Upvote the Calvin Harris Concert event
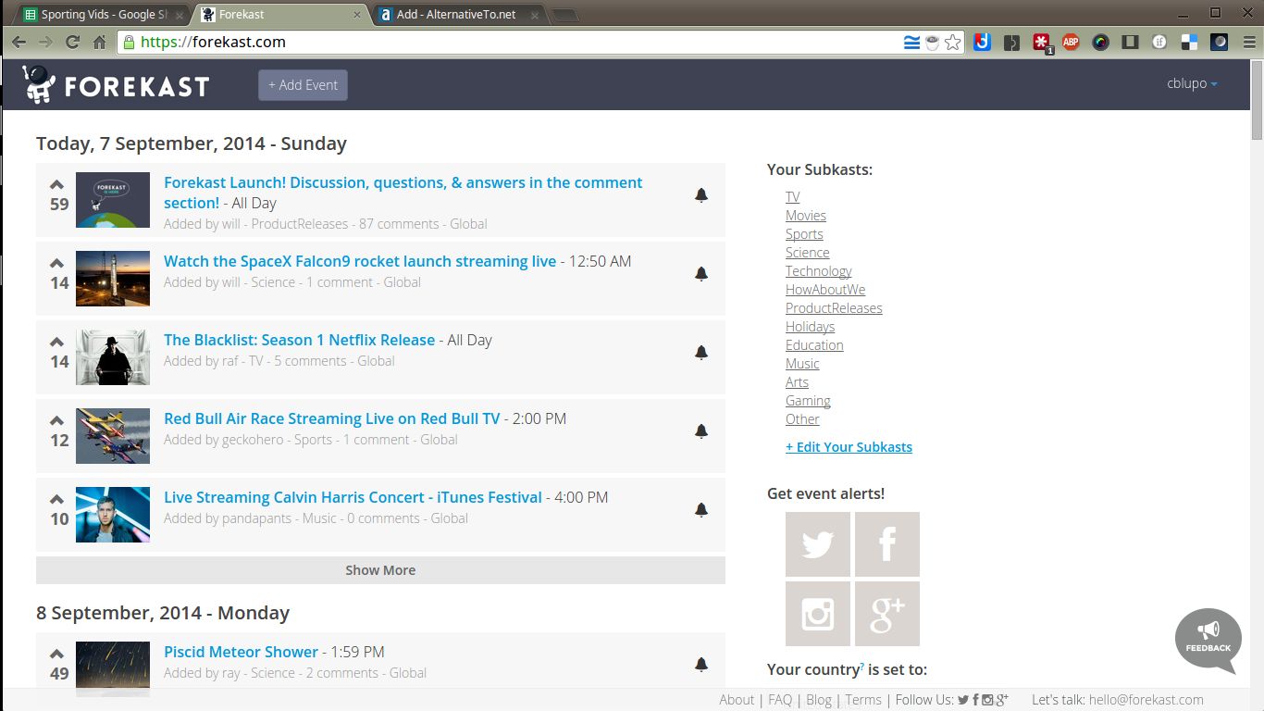 56,499
